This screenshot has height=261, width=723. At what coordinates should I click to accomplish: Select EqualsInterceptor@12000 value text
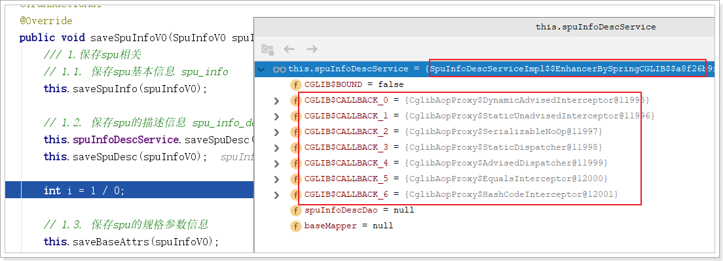pyautogui.click(x=506, y=179)
